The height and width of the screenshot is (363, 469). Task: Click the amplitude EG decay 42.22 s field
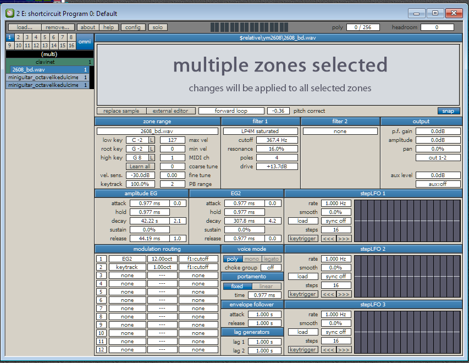[150, 221]
